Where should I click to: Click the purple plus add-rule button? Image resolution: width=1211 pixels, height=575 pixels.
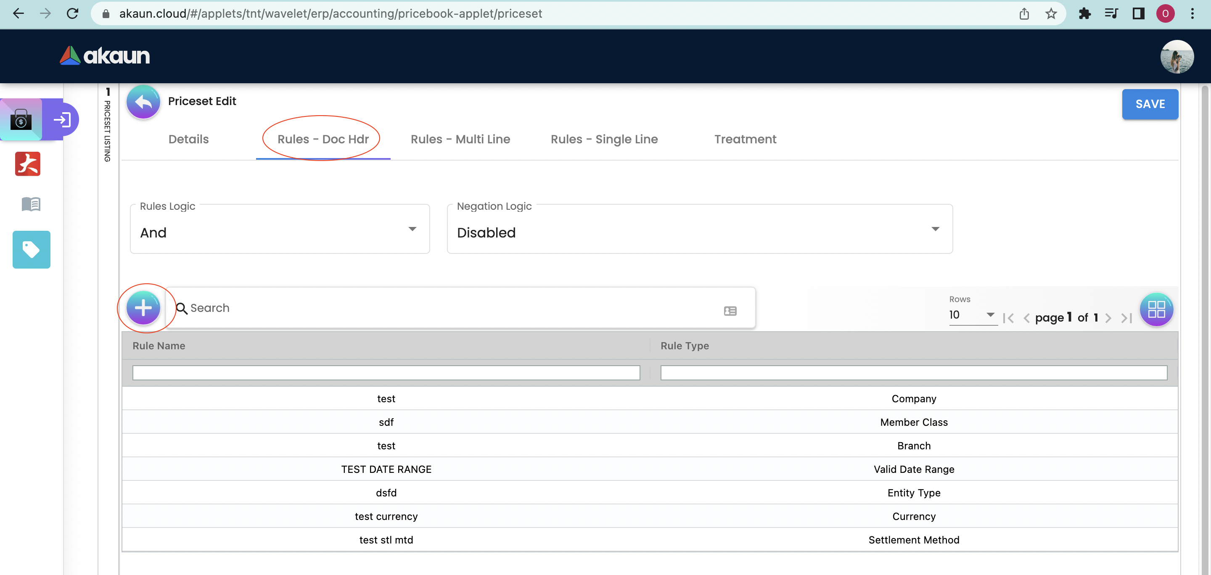click(143, 308)
